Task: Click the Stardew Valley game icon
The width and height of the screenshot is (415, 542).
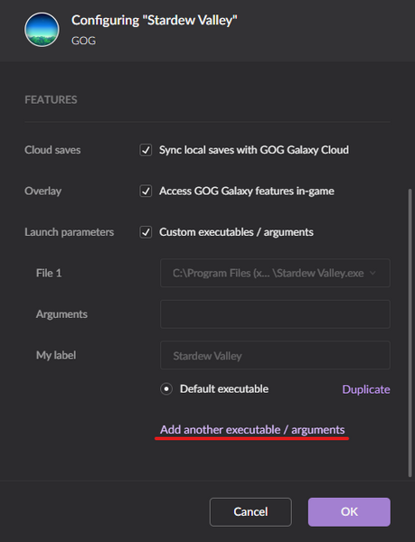Action: click(42, 30)
